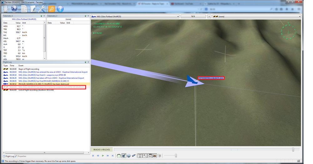Select log entry 'fired 2× weapons.nurs.SPRD-99'
Viewport: 313px width, 164px height.
[x=46, y=75]
